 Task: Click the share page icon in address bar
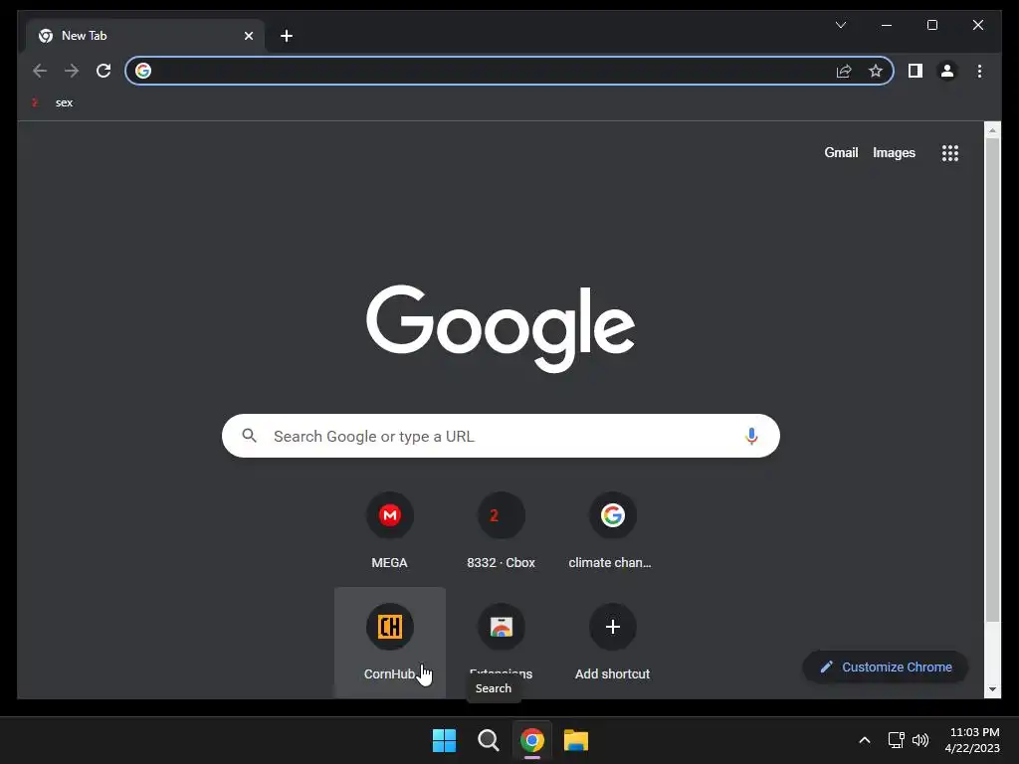(x=844, y=71)
